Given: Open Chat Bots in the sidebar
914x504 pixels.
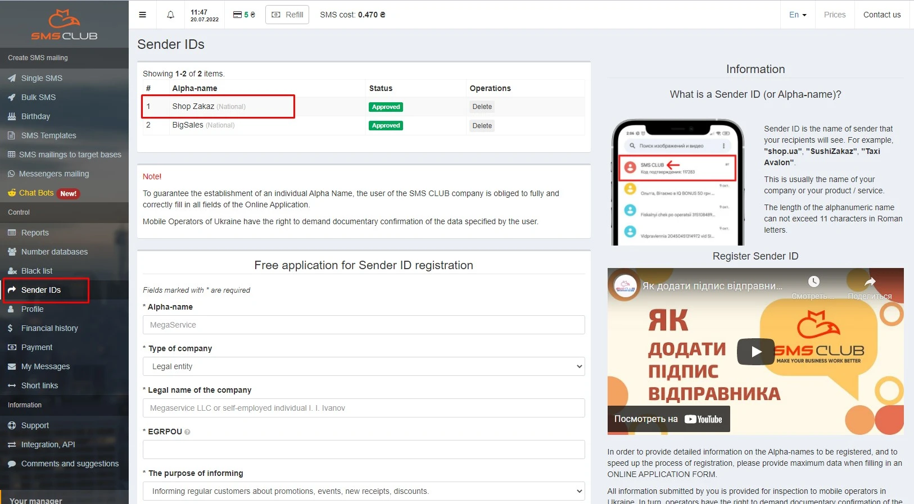Looking at the screenshot, I should tap(36, 193).
